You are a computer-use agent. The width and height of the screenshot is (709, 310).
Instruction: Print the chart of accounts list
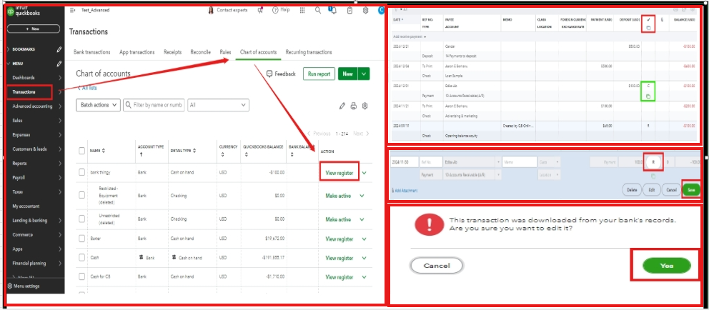click(x=354, y=106)
